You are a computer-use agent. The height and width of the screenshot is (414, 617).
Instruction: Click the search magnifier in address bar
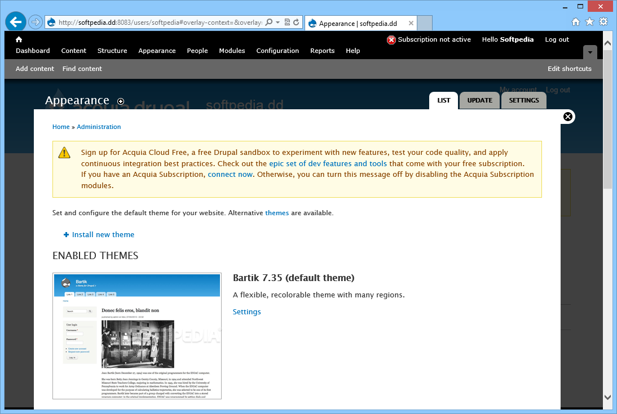(x=269, y=23)
